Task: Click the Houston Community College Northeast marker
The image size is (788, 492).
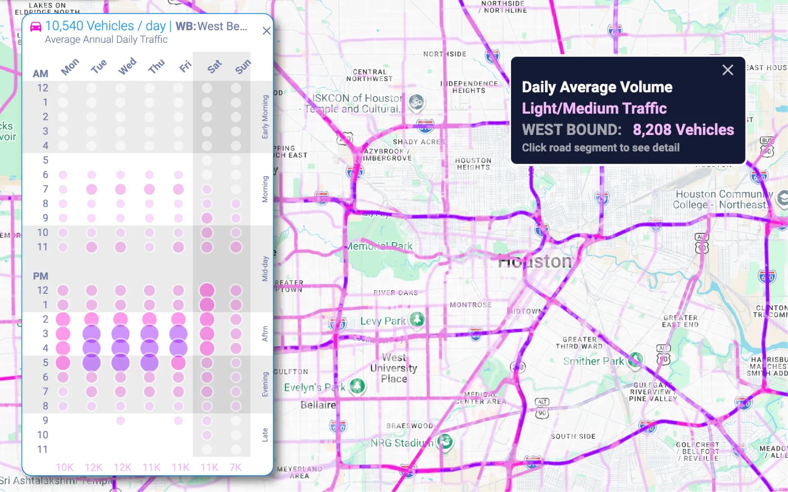Action: click(x=783, y=198)
